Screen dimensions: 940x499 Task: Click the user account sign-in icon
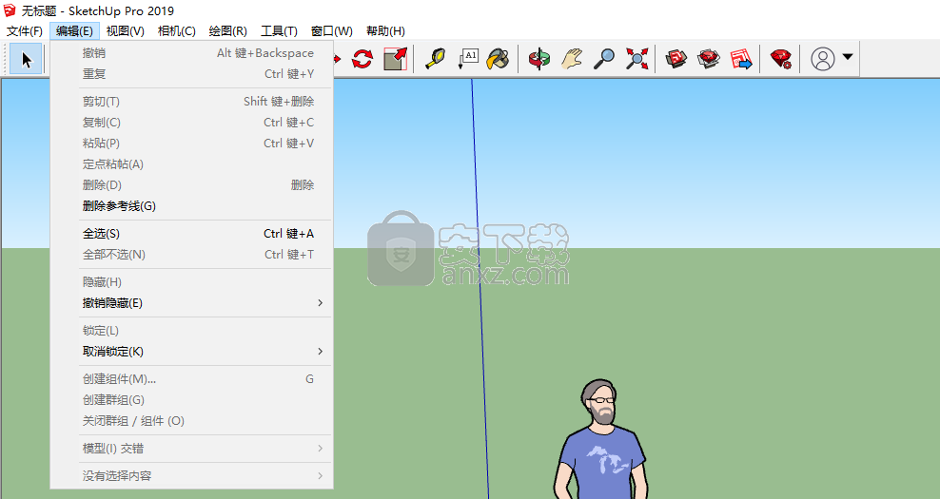(x=822, y=59)
